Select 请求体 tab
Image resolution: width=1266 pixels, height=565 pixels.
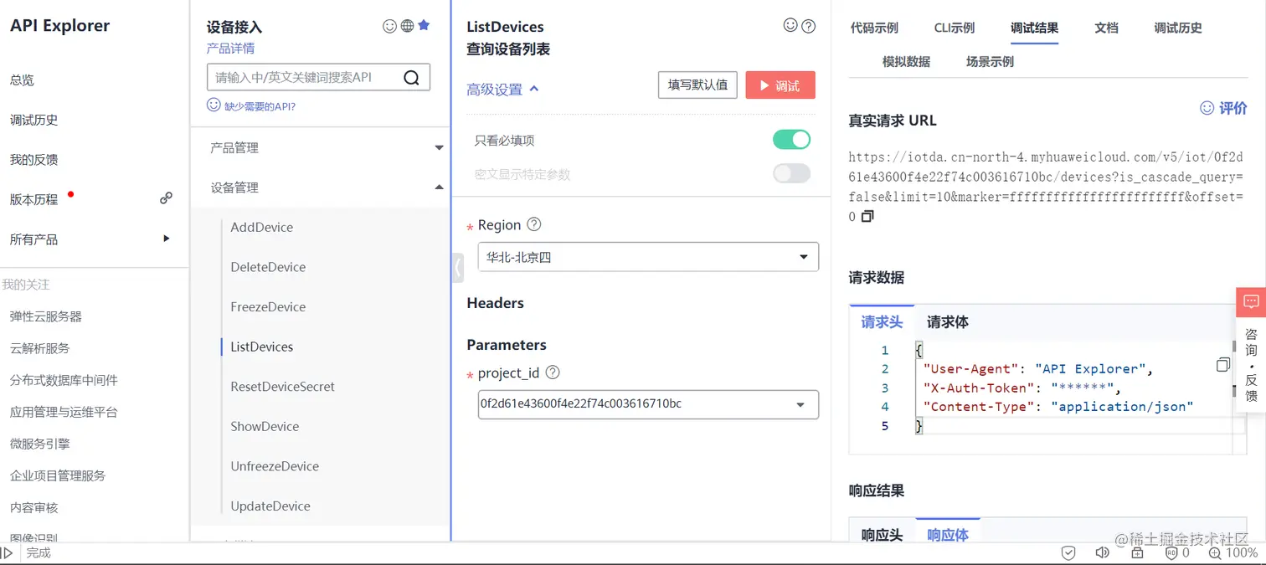point(948,322)
